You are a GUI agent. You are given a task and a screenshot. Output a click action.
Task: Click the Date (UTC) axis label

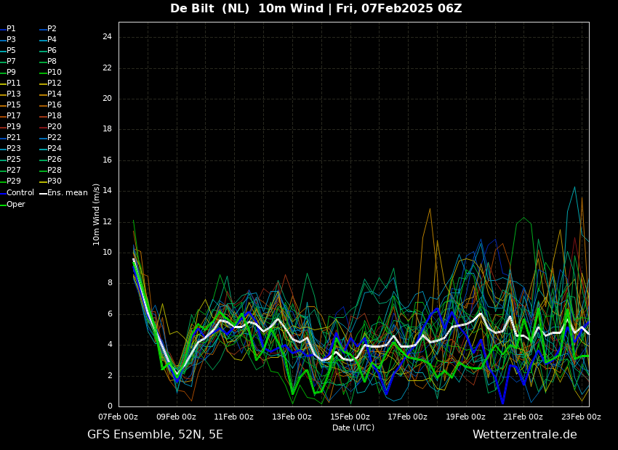point(353,427)
